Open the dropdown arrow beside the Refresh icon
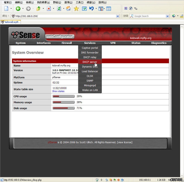 click(64, 8)
